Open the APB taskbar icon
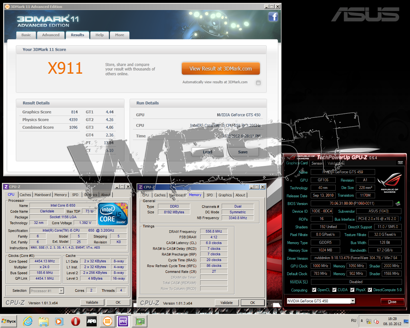This screenshot has height=328, width=410. (x=92, y=321)
